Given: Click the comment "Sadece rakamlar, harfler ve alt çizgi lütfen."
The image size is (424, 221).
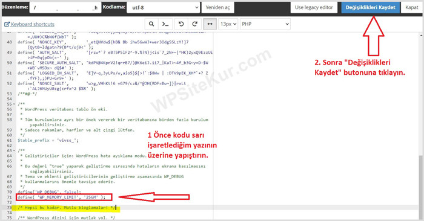Looking at the screenshot, I should click(x=79, y=130).
